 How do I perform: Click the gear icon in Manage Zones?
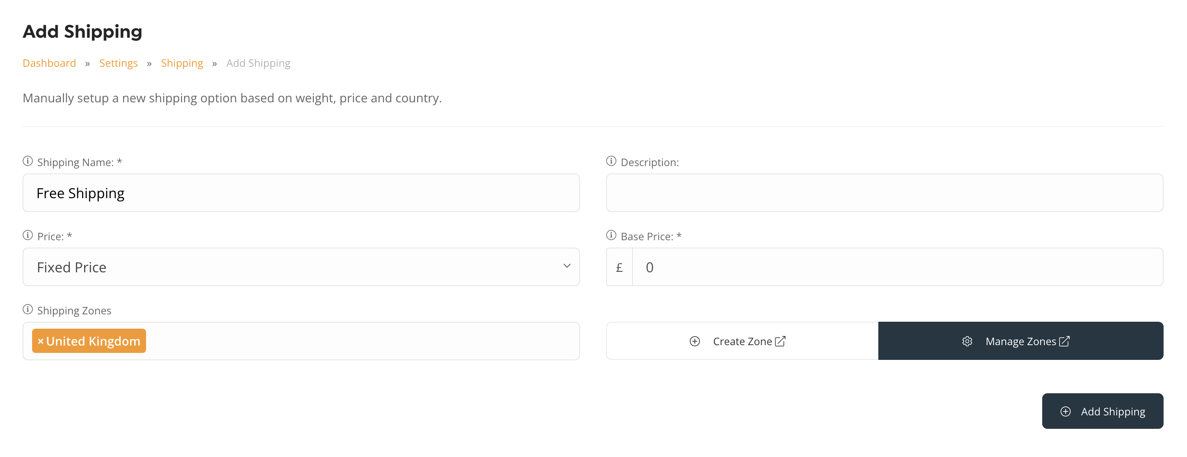[967, 341]
